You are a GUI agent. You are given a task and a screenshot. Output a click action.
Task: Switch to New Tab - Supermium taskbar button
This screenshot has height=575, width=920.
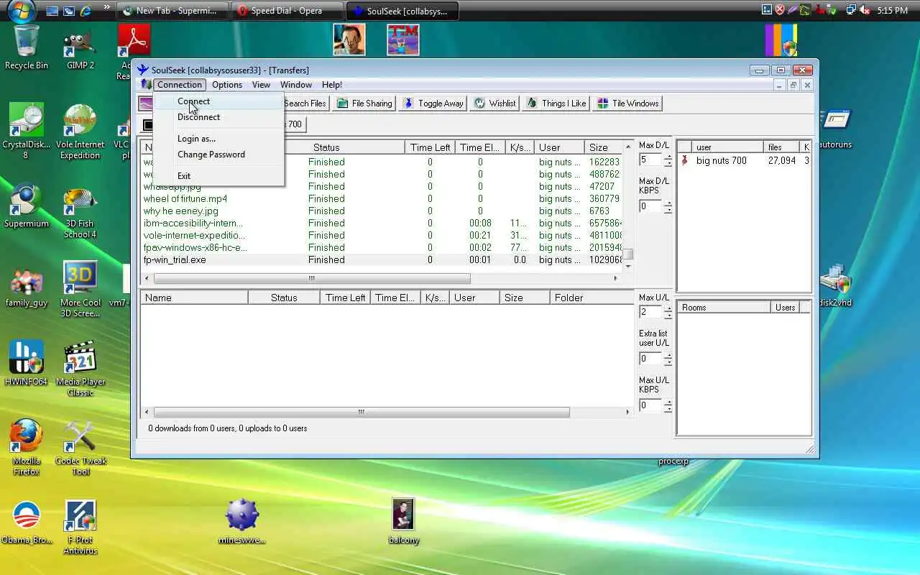pyautogui.click(x=173, y=11)
